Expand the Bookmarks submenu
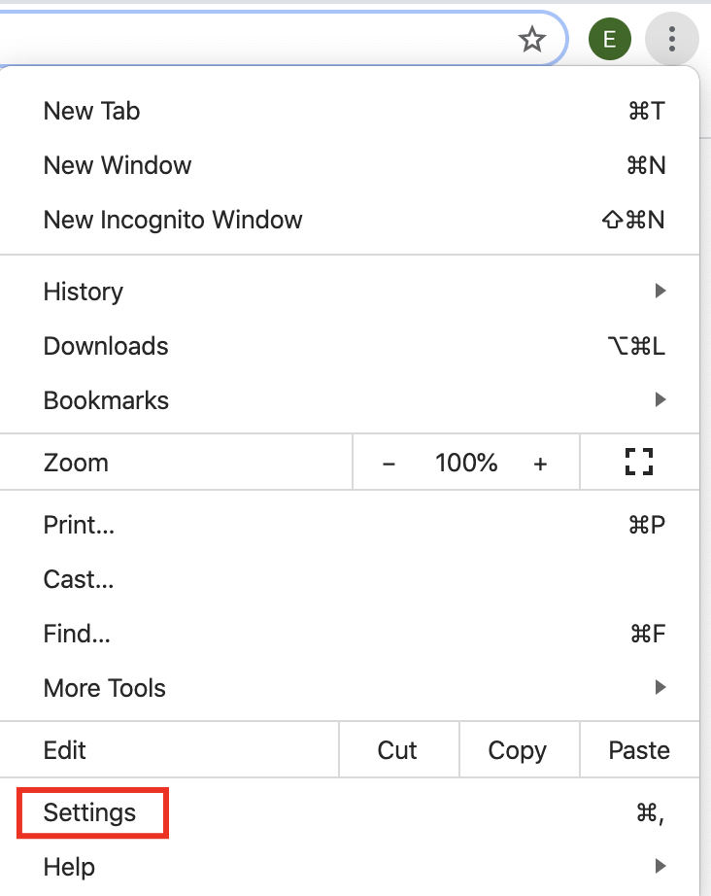Screen dimensions: 711x896 tap(106, 400)
